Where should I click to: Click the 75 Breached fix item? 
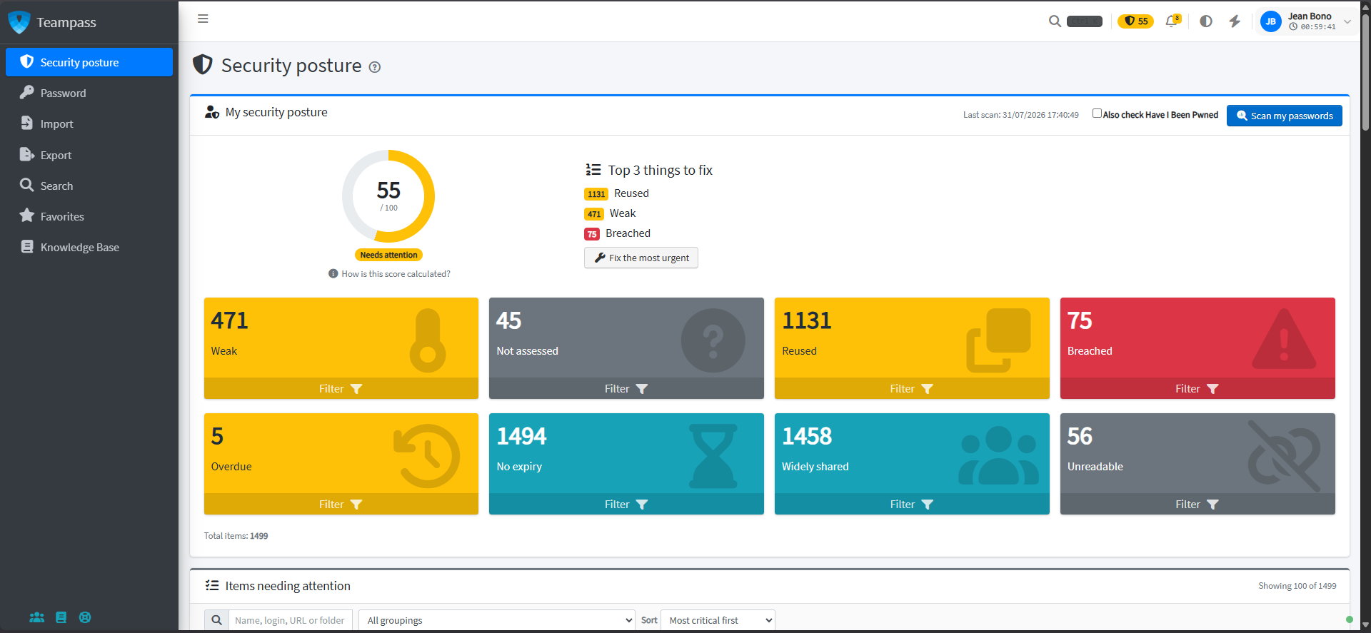(618, 233)
